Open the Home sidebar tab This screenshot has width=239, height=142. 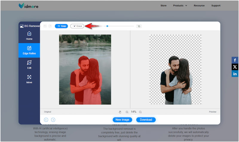pos(29,36)
